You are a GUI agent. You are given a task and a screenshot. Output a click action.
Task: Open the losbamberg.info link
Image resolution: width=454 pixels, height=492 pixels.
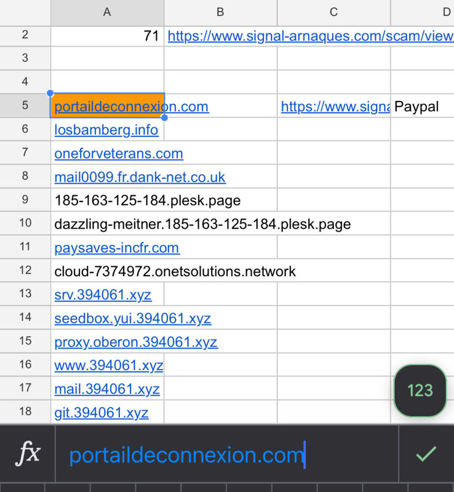[x=106, y=130]
